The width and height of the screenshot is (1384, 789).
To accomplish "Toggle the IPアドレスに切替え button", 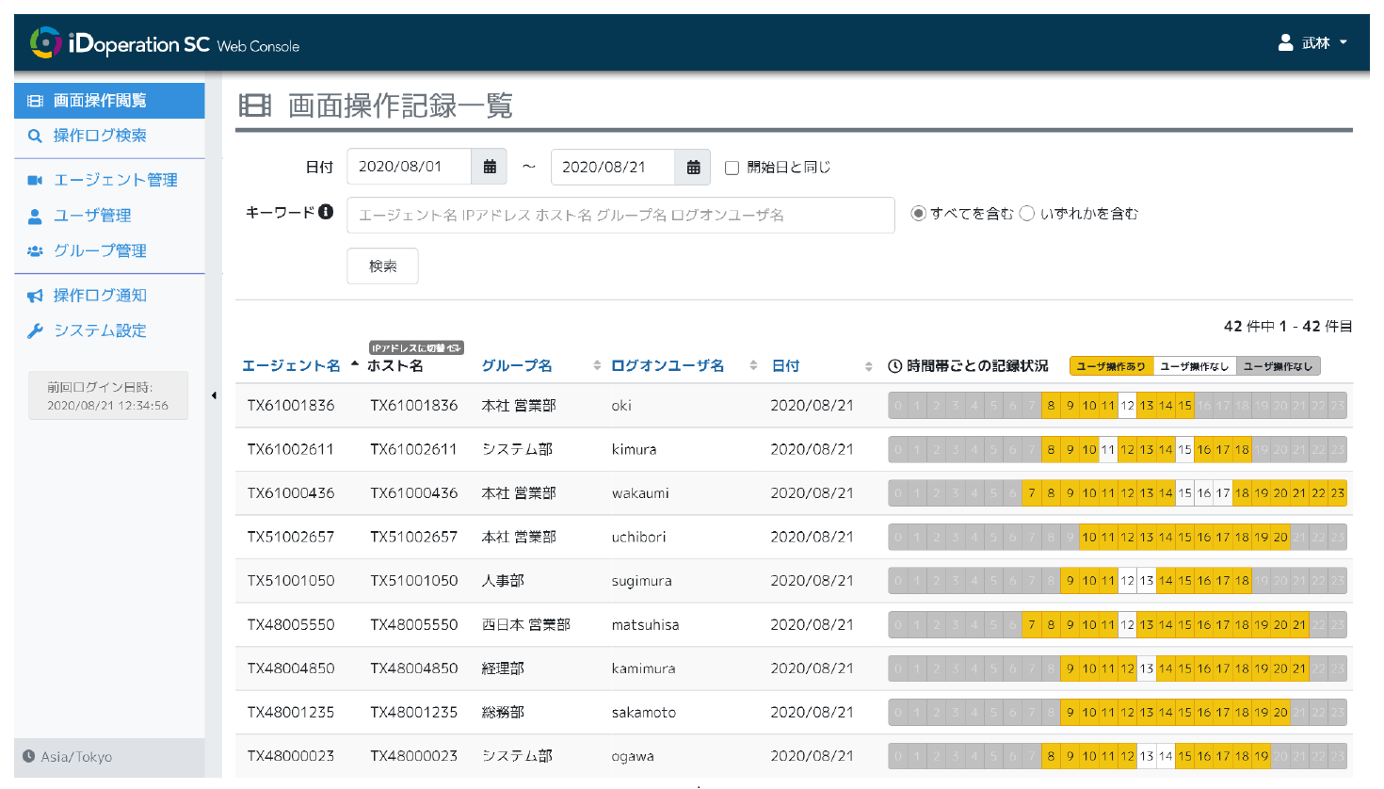I will [416, 347].
